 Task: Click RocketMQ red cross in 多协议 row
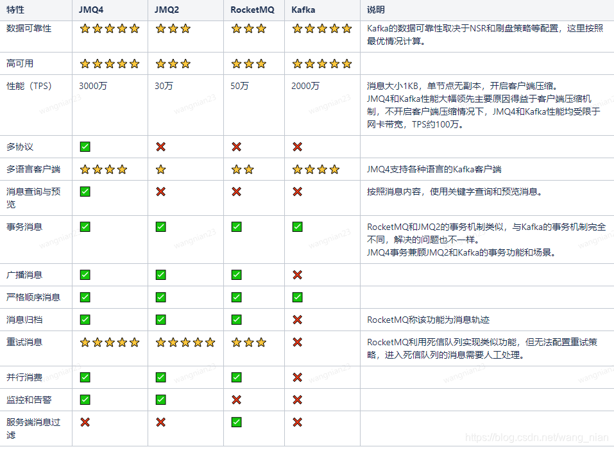(x=236, y=147)
